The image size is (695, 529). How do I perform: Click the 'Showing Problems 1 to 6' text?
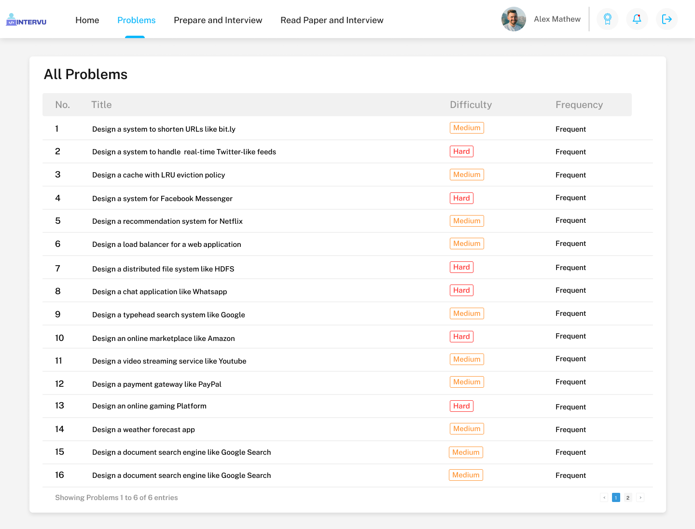click(x=116, y=498)
